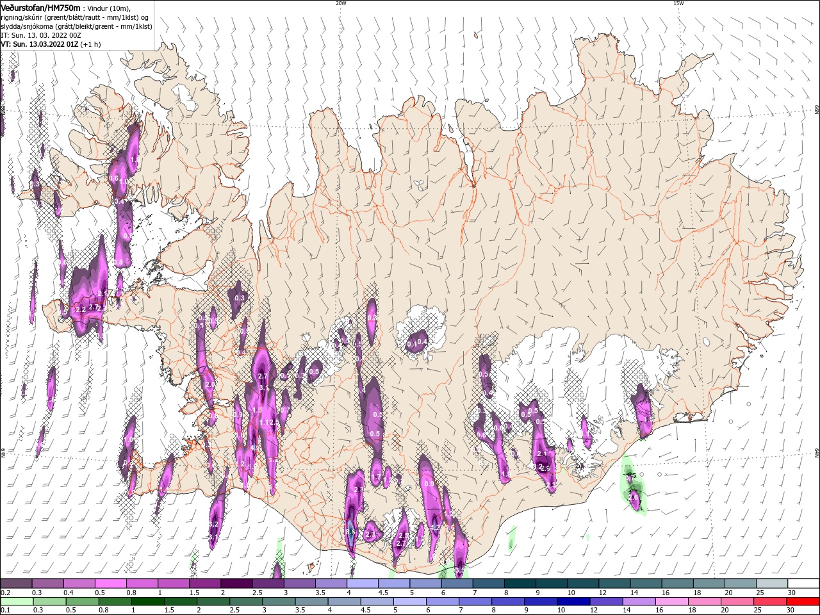The width and height of the screenshot is (820, 615).
Task: Pick the white swatch ending upper legend row
Action: coord(803,584)
